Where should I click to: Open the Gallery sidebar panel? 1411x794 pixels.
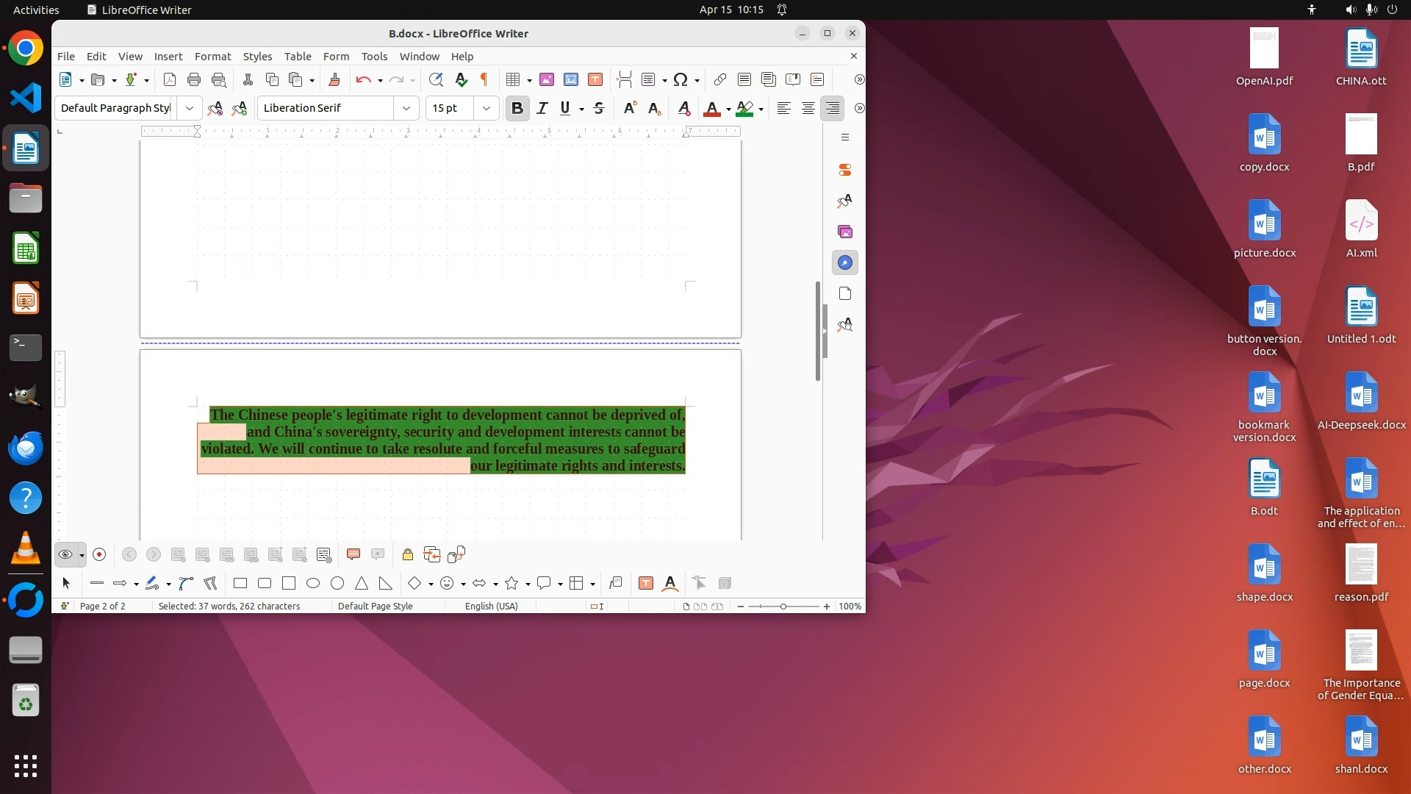[845, 232]
